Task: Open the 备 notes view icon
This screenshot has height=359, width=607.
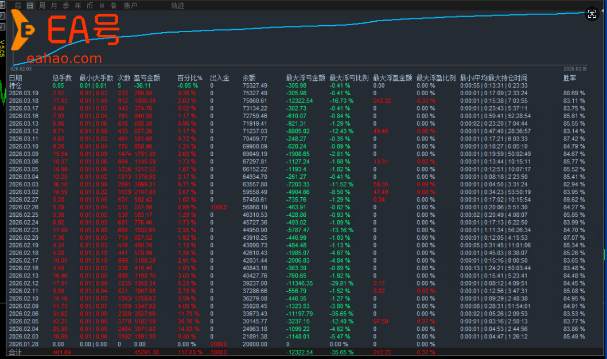Action: pyautogui.click(x=114, y=5)
